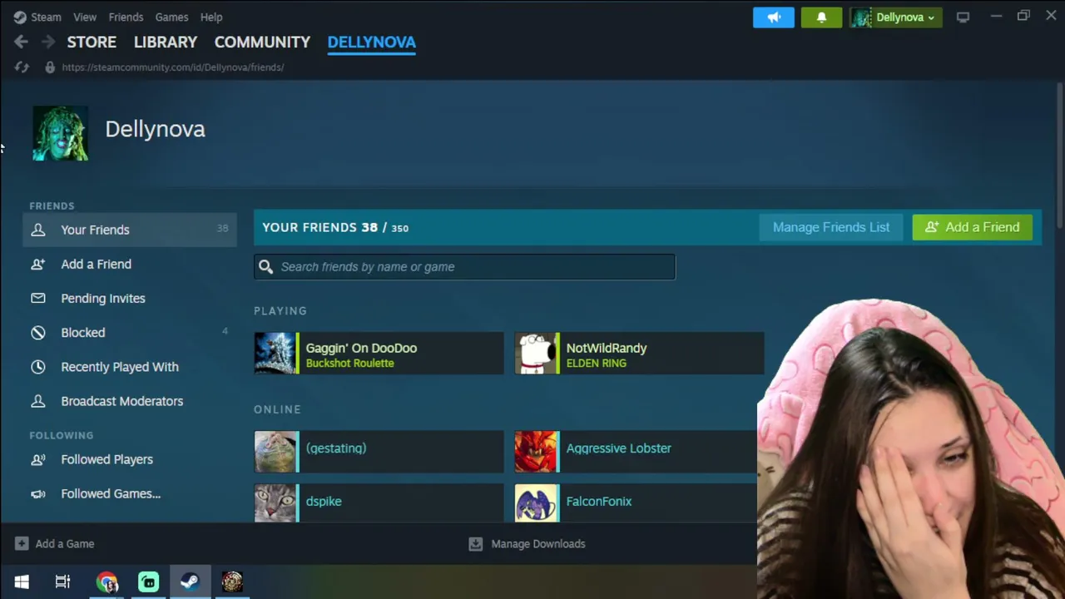Click the Steam taskbar icon
This screenshot has height=599, width=1065.
click(x=190, y=582)
